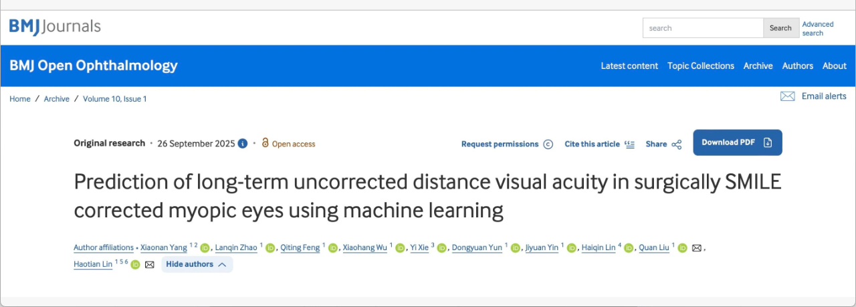Open the Advanced search link
The height and width of the screenshot is (307, 856).
click(817, 29)
